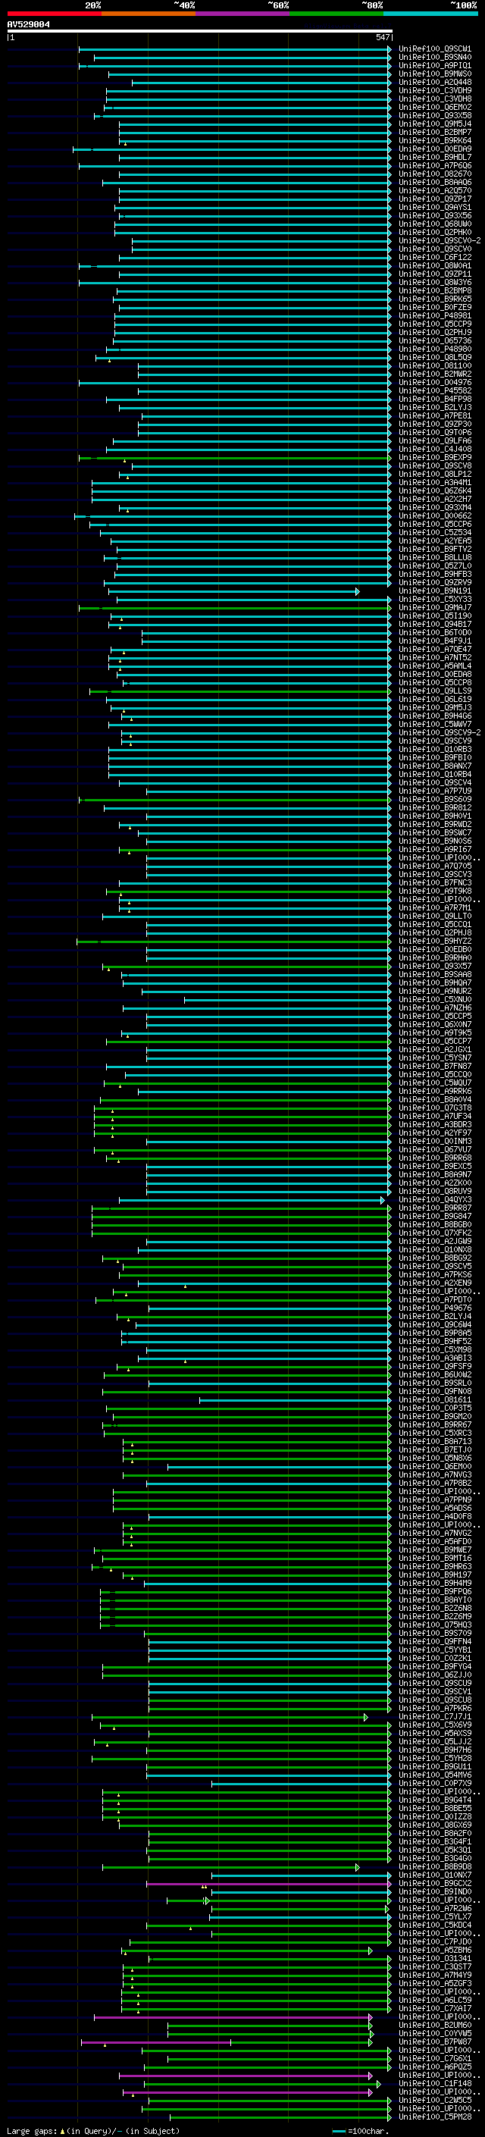Select label UniRef100_C3QST7
The height and width of the screenshot is (2137, 485).
click(x=434, y=1967)
